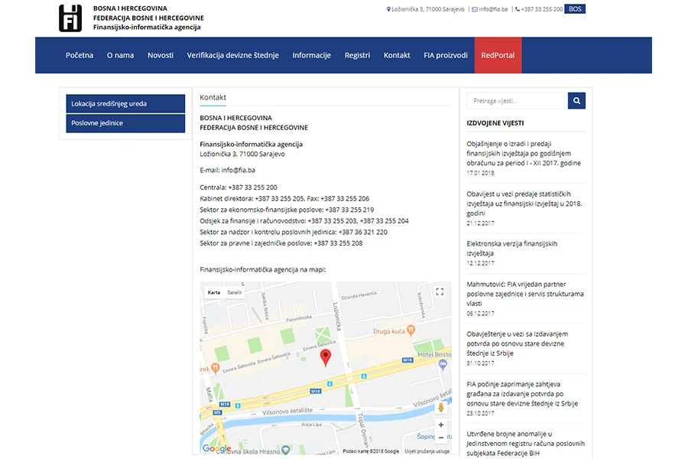Zoom out on the map with minus
This screenshot has width=688, height=459.
coord(441,438)
